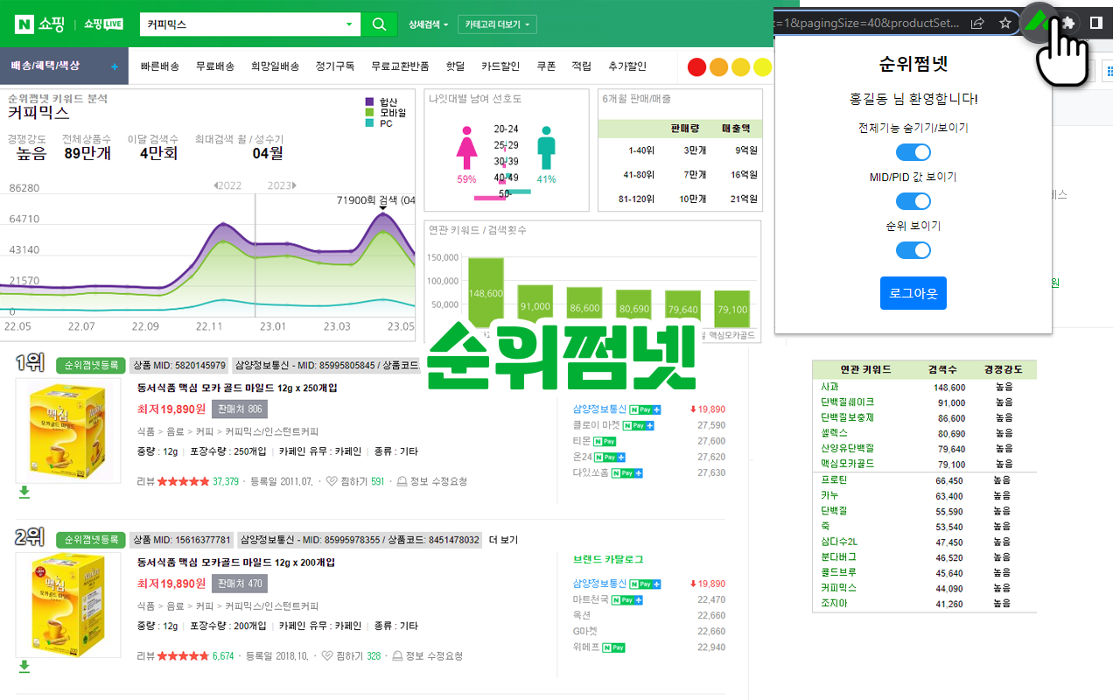Toggle 전체기능 숨기기/보이기 switch
Image resolution: width=1120 pixels, height=700 pixels.
coord(913,152)
